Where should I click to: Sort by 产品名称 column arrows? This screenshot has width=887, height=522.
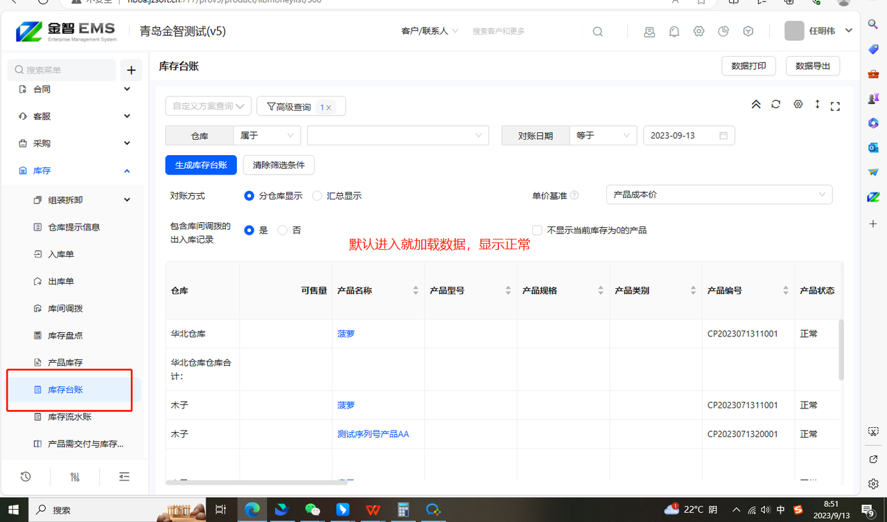(416, 291)
